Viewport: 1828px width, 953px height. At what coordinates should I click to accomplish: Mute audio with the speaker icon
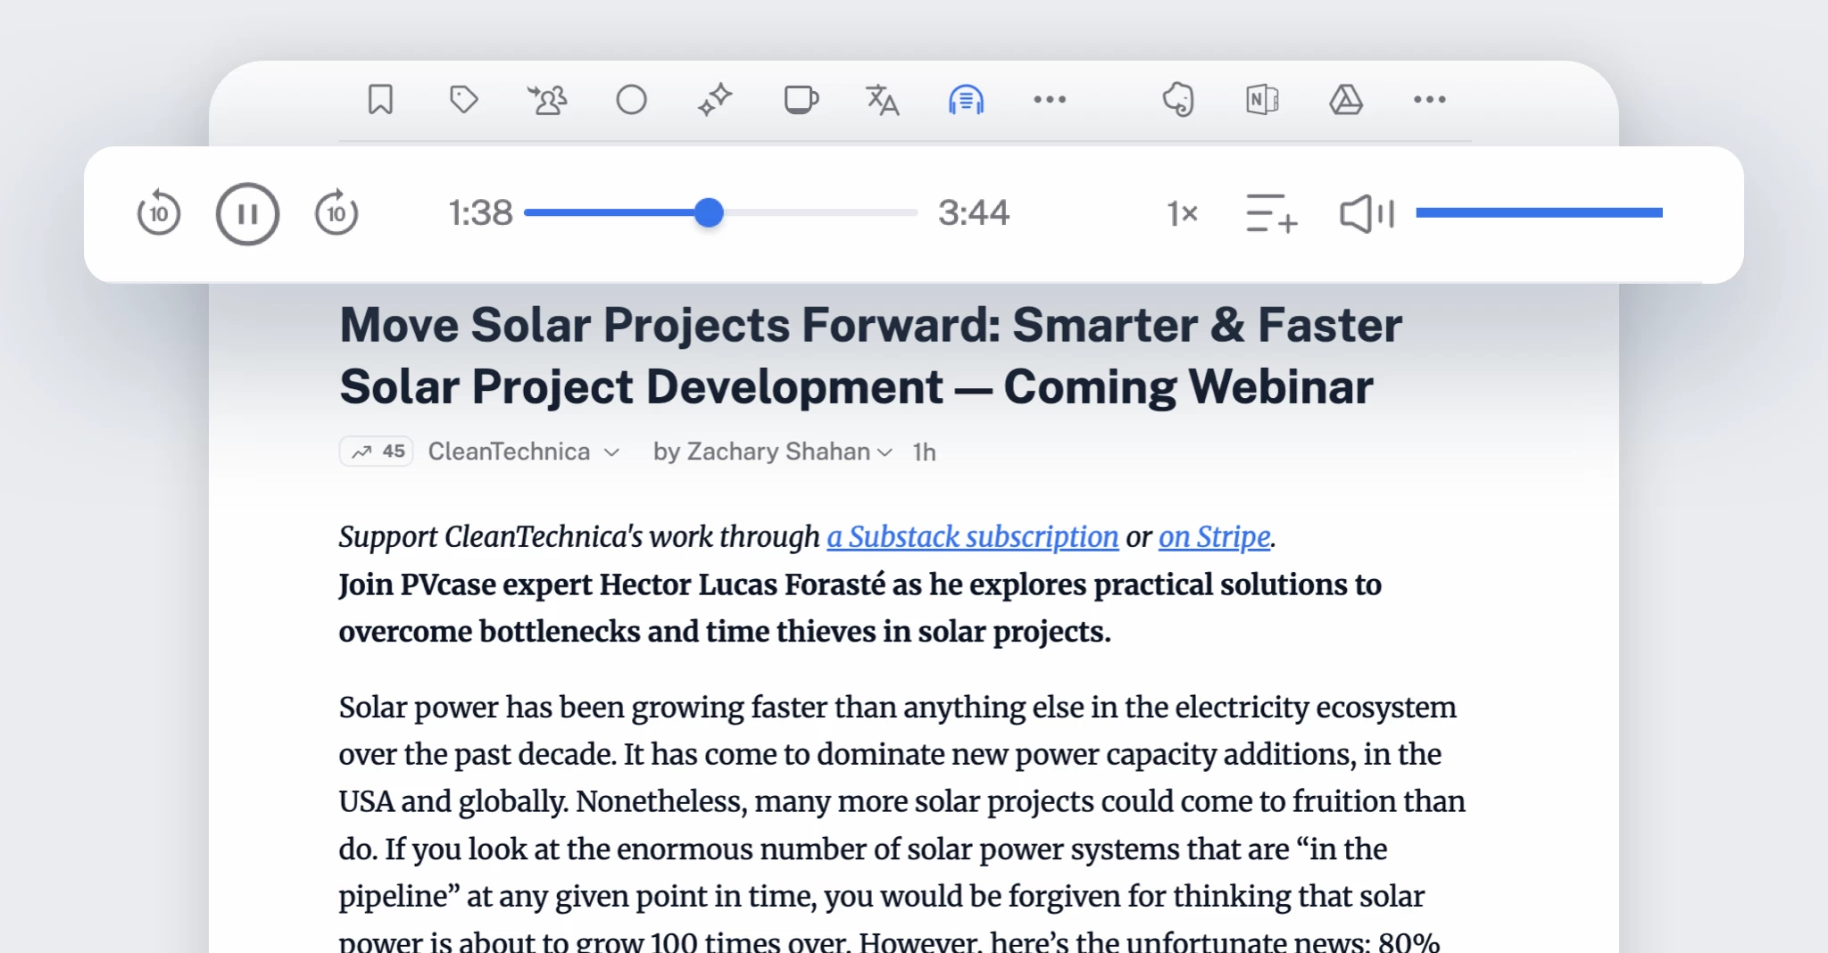(x=1367, y=213)
